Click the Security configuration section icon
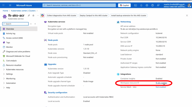192x107 pixels. point(45,92)
